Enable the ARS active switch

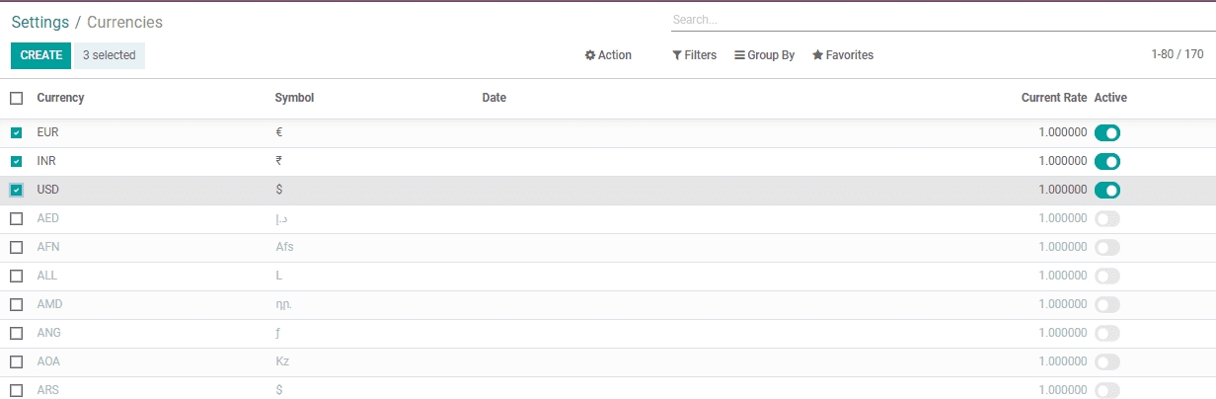click(x=1107, y=390)
